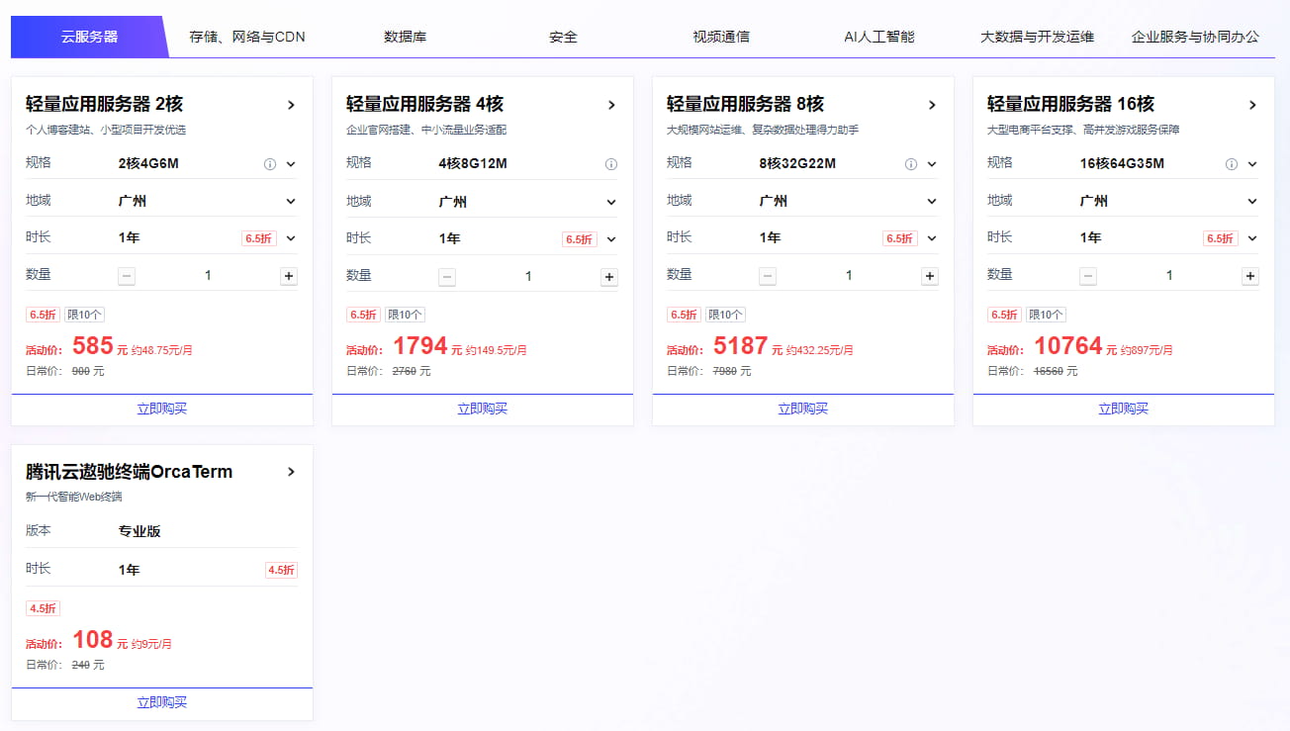Increase quantity for 轻量应用服务器 2核
Viewport: 1290px width, 731px height.
[289, 276]
